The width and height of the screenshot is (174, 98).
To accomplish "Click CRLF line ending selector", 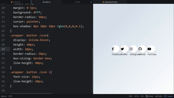I will click(x=130, y=96).
